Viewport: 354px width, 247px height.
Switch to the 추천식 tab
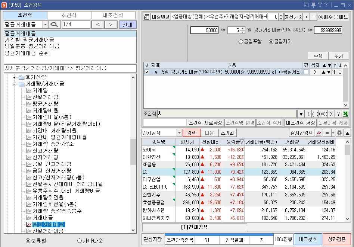click(68, 15)
